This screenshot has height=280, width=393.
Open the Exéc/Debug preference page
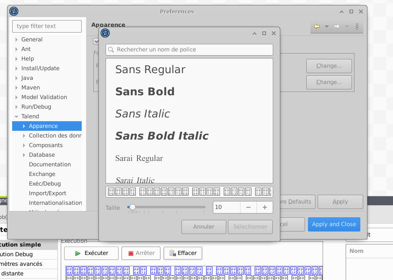(x=45, y=184)
